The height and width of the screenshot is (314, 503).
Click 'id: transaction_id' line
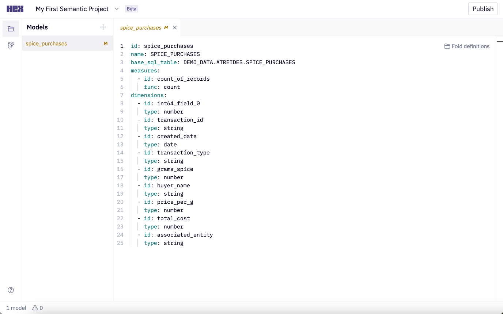point(170,120)
